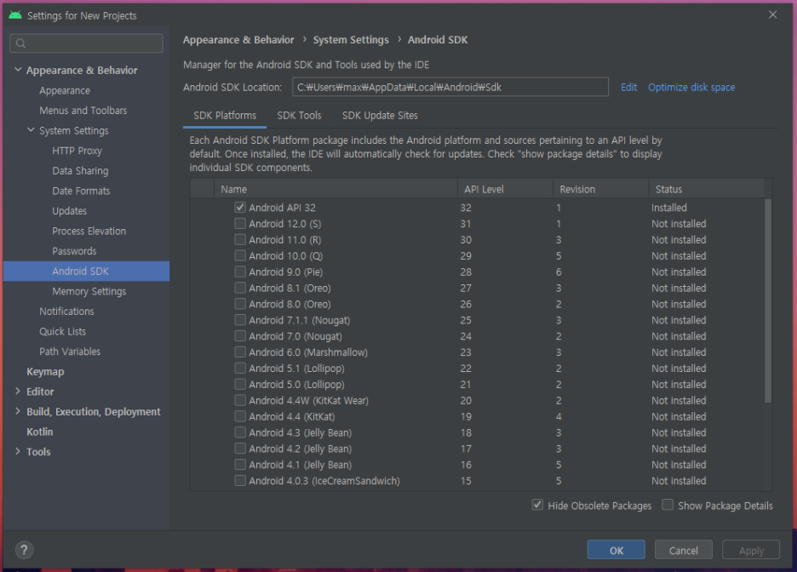
Task: Switch to the SDK Platforms tab
Action: click(x=225, y=115)
